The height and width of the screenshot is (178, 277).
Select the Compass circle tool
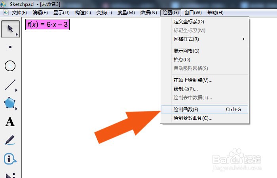(10, 66)
